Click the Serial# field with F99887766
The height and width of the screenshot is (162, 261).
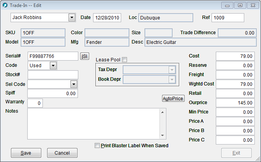pyautogui.click(x=53, y=56)
